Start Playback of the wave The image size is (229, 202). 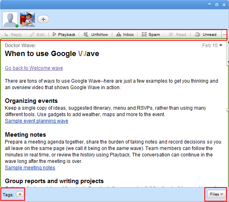point(64,35)
